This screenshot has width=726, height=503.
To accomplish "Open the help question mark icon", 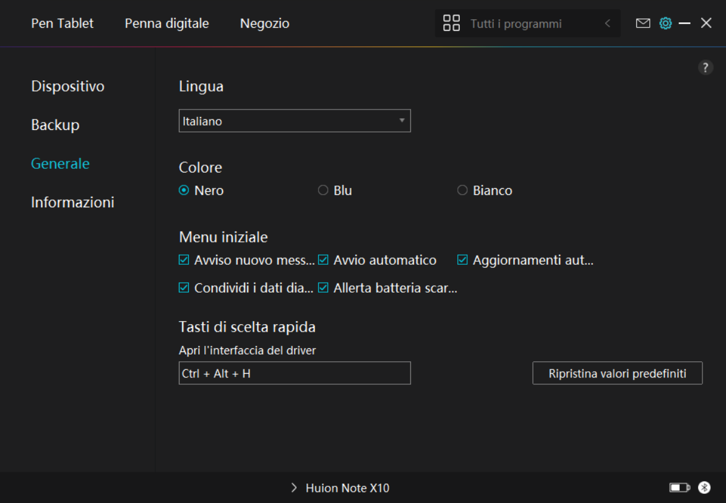I will coord(706,68).
